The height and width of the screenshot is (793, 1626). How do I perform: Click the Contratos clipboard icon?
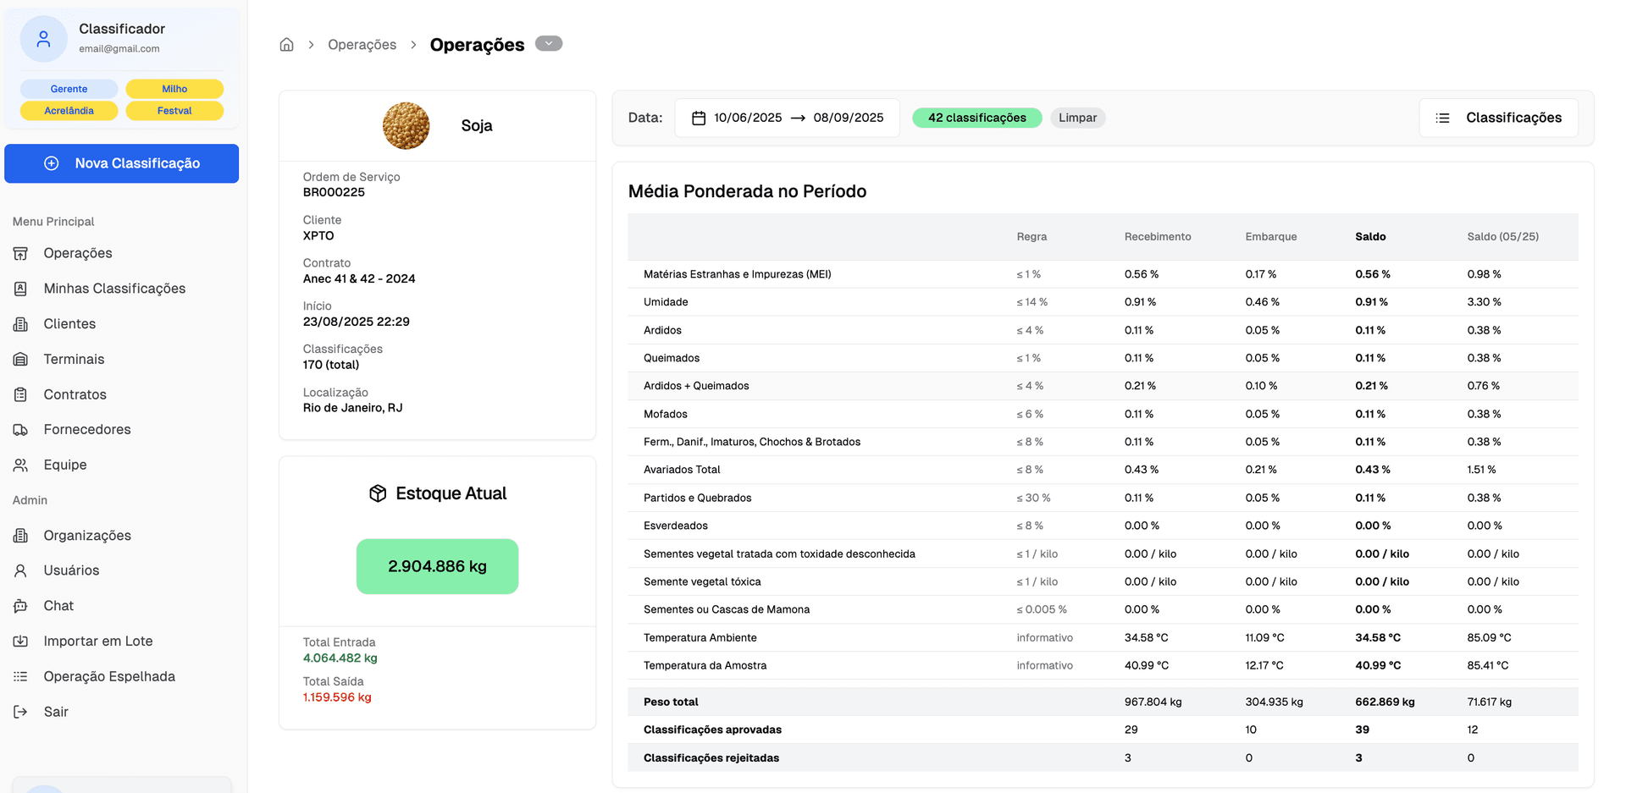click(21, 394)
